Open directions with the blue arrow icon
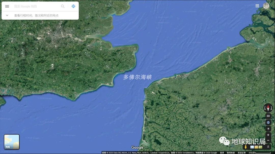The width and height of the screenshot is (275, 154). click(x=73, y=6)
